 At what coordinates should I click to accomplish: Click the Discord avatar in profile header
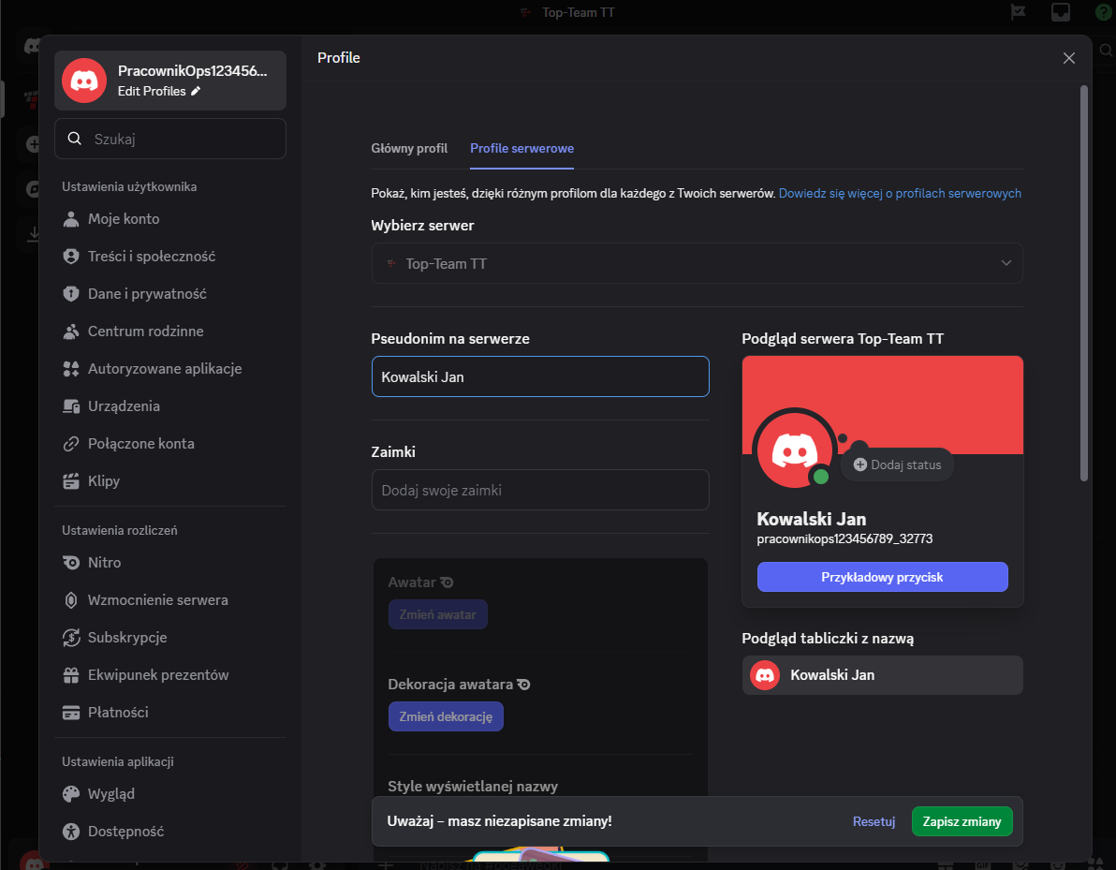coord(84,81)
